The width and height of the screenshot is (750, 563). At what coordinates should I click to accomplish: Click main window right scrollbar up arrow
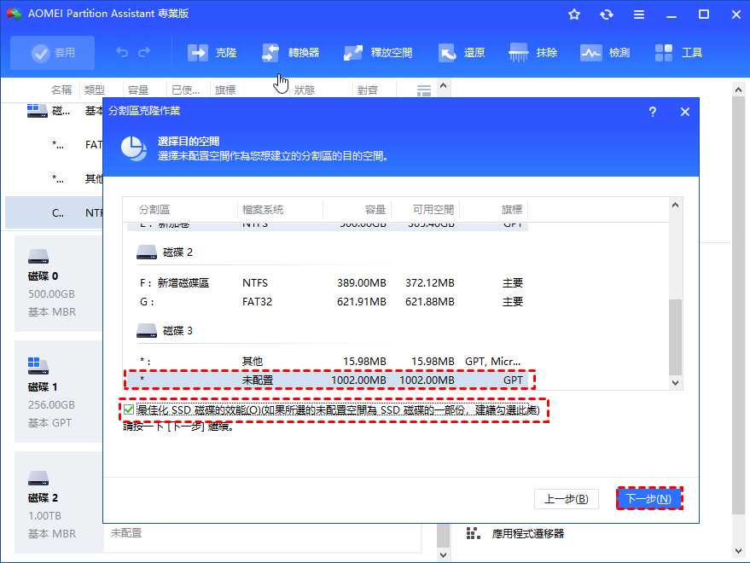pos(738,90)
